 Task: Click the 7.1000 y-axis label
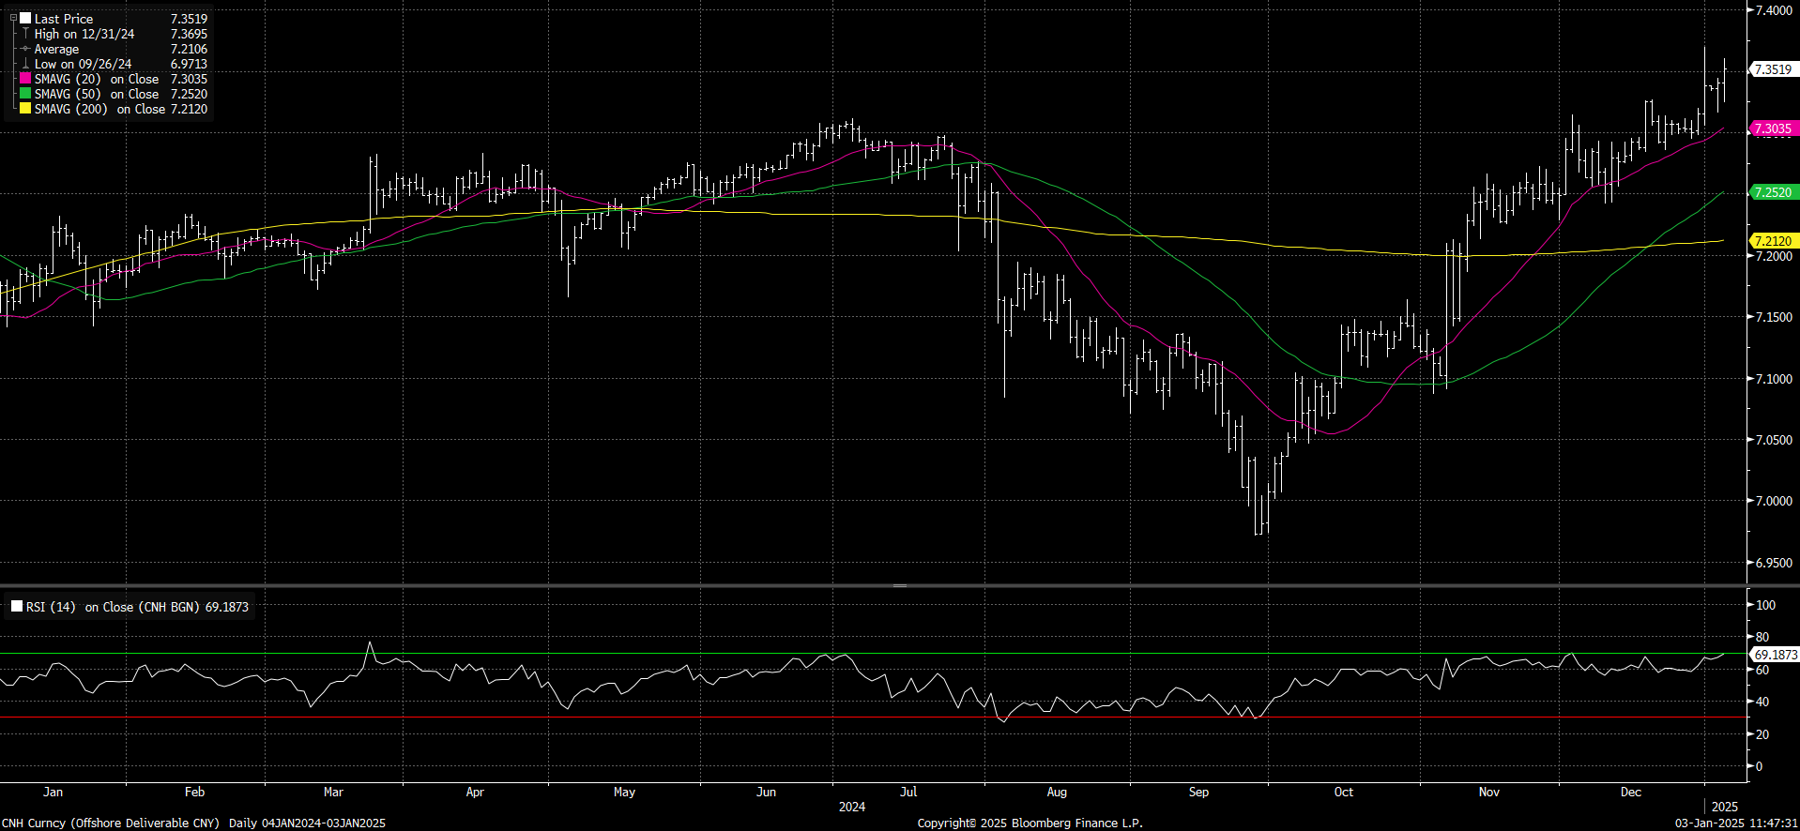click(x=1774, y=379)
